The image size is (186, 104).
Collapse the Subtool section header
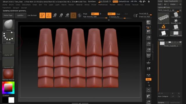[x=161, y=40]
